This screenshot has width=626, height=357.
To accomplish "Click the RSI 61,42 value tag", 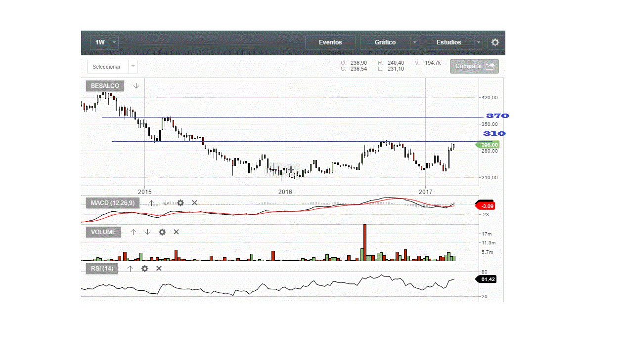I will pos(487,279).
